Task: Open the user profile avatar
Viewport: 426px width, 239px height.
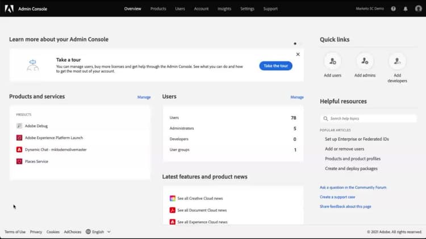Action: pos(419,9)
